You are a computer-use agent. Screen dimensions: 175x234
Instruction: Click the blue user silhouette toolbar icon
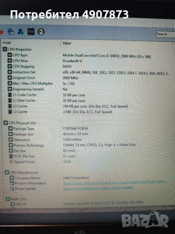pyautogui.click(x=21, y=31)
